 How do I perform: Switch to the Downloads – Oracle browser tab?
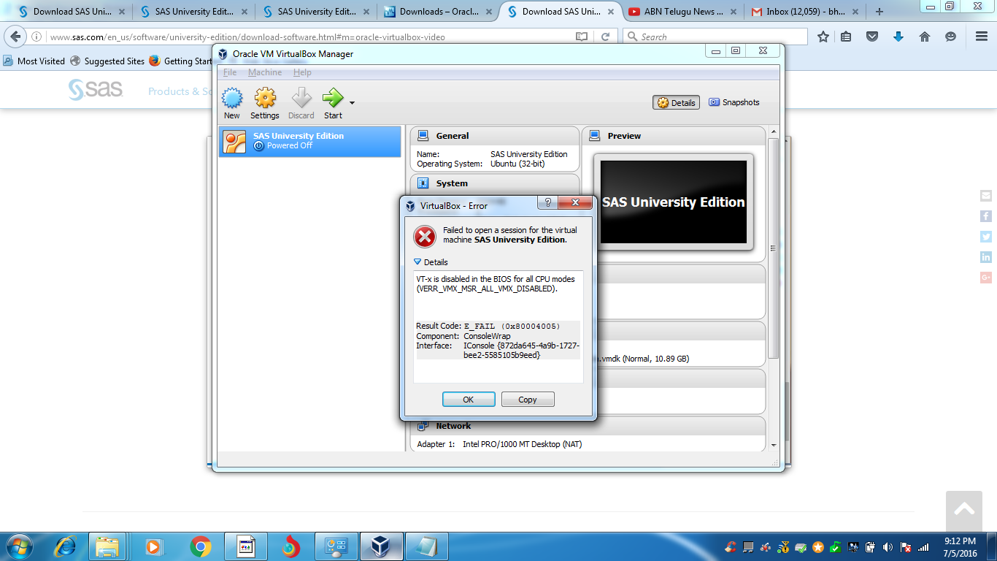click(x=439, y=12)
